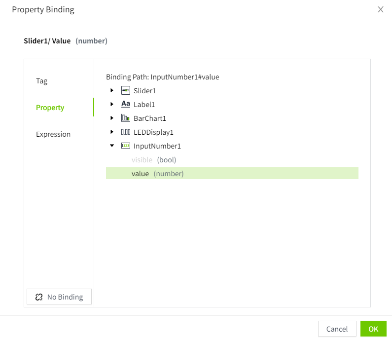
Task: Cancel the property binding dialog
Action: 337,329
